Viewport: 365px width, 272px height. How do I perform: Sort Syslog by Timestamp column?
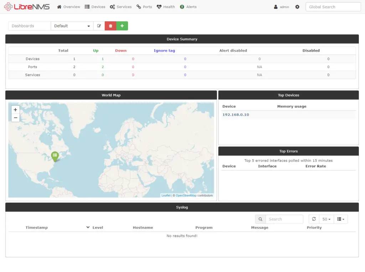(36, 227)
